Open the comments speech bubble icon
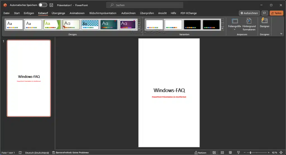This screenshot has width=286, height=155. click(264, 13)
